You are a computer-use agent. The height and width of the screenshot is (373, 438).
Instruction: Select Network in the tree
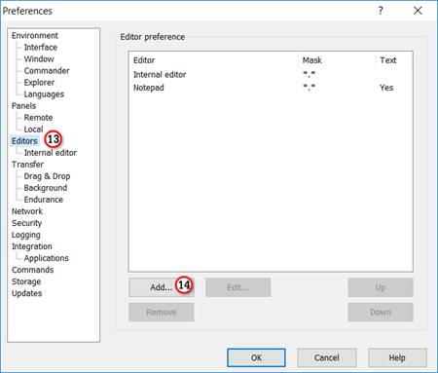pyautogui.click(x=27, y=211)
